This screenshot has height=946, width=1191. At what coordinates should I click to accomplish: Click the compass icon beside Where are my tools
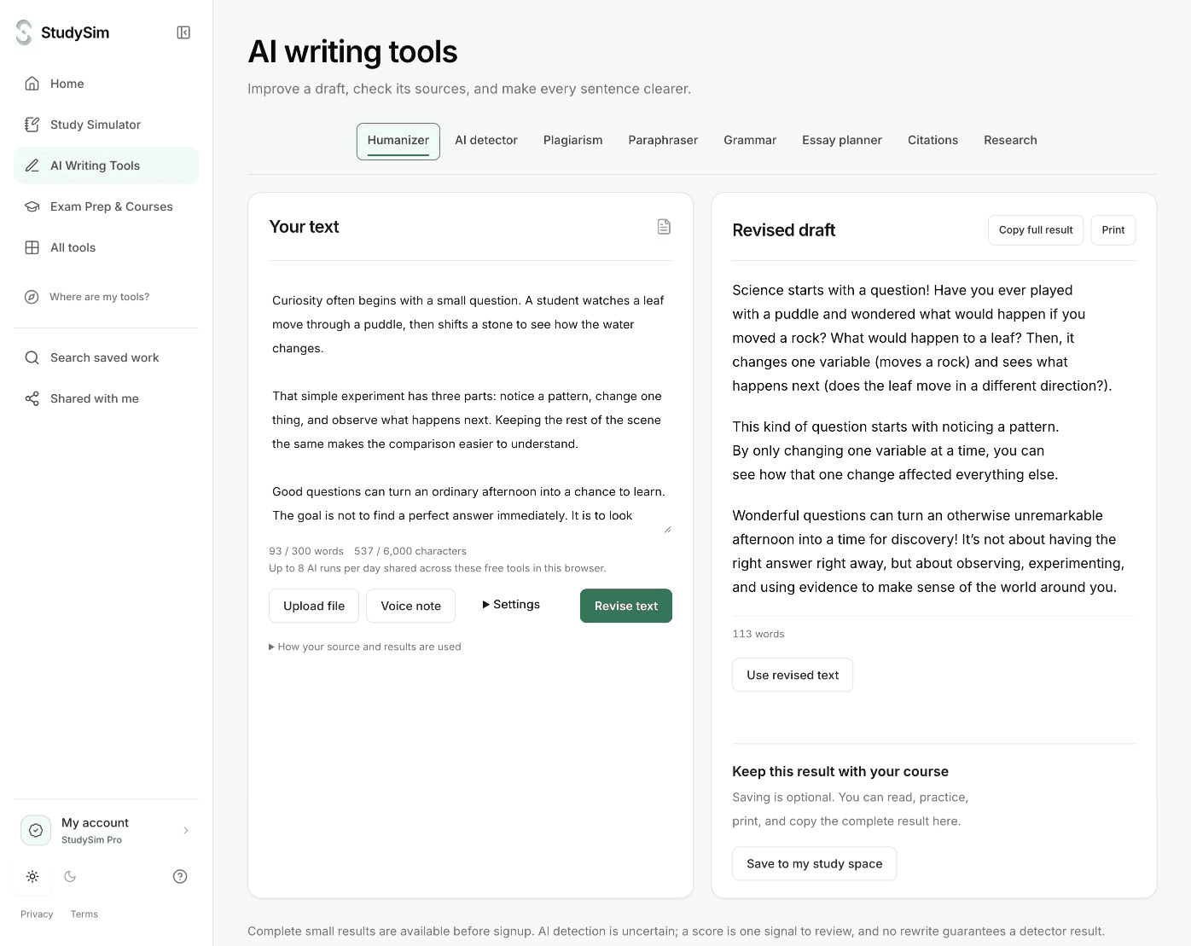pyautogui.click(x=32, y=297)
